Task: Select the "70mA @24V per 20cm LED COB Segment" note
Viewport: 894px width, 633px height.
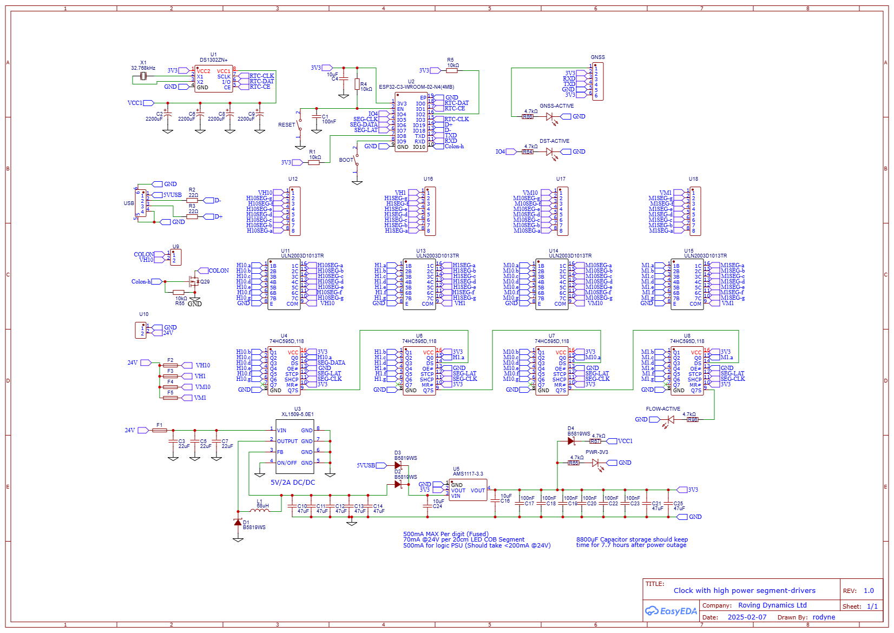Action: [x=464, y=539]
